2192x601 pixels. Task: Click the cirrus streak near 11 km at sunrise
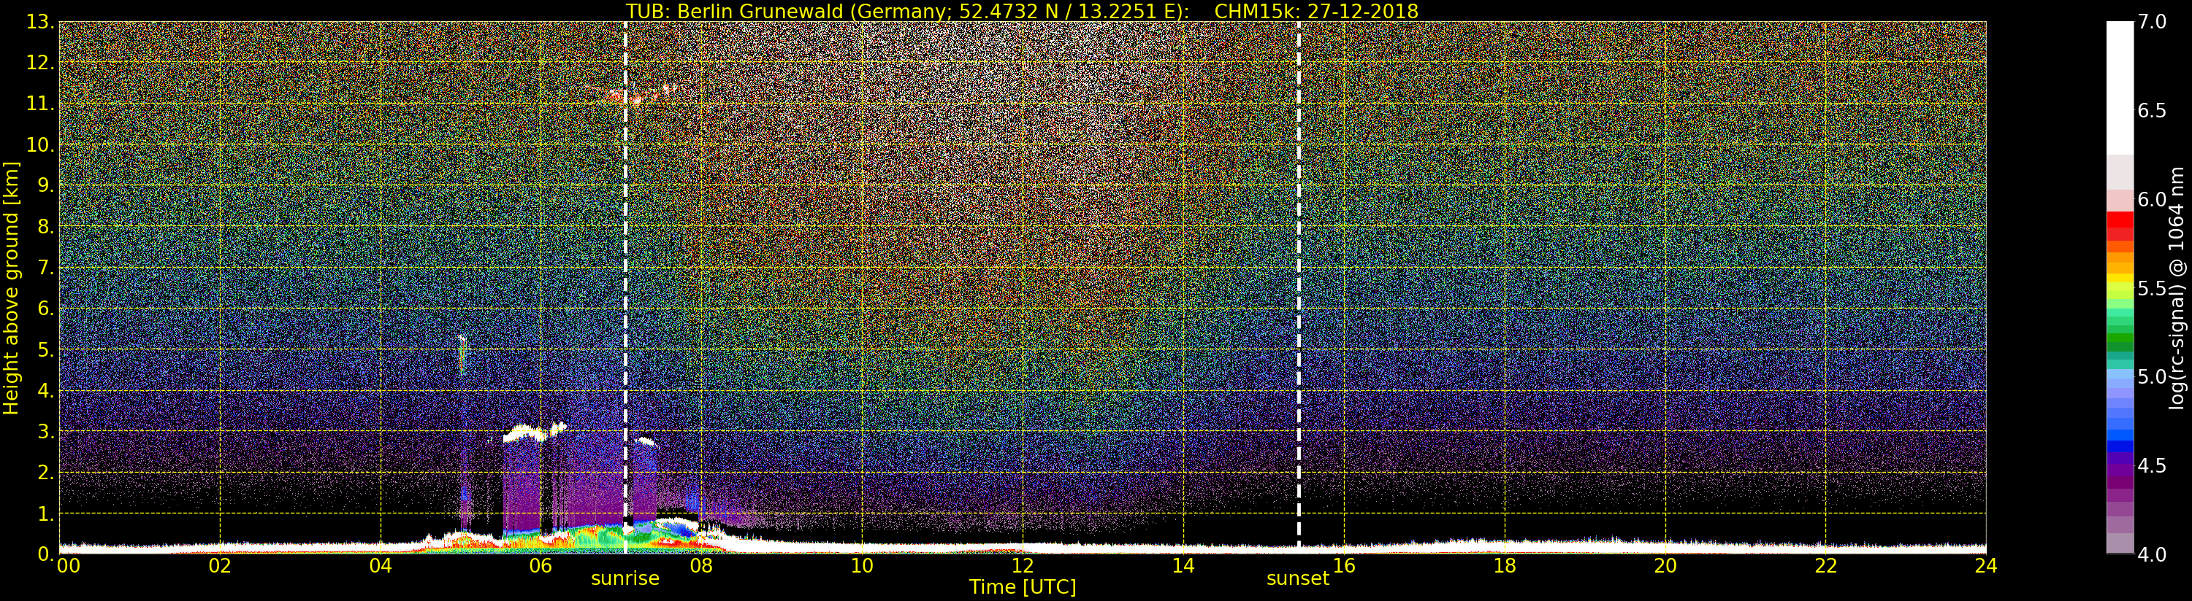pyautogui.click(x=631, y=93)
